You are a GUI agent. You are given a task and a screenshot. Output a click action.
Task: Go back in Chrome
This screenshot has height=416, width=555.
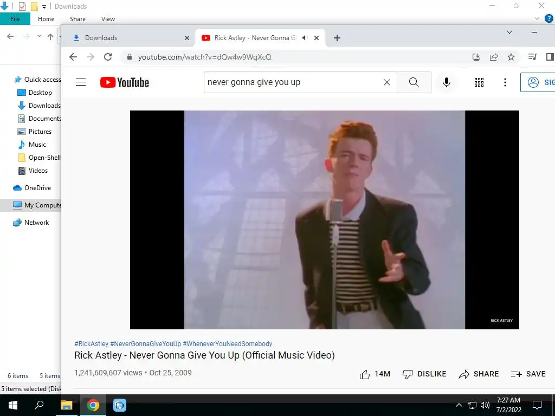coord(73,57)
